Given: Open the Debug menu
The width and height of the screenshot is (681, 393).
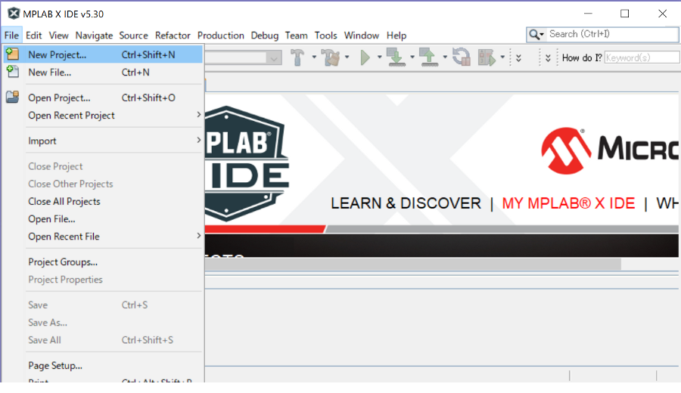Looking at the screenshot, I should 265,36.
